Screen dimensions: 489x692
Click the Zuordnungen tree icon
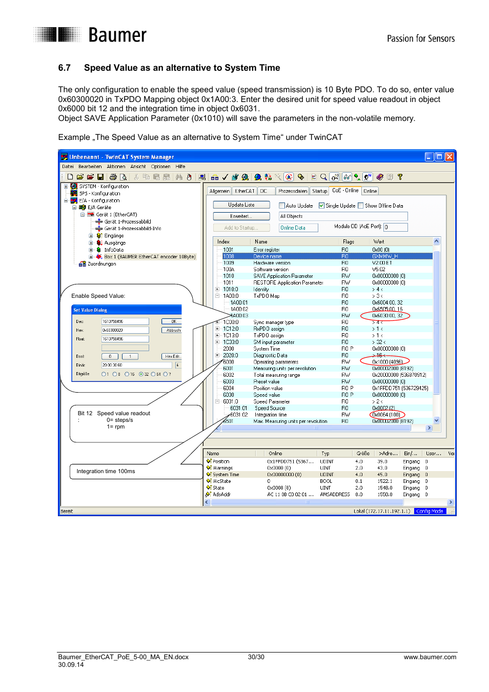[x=82, y=264]
